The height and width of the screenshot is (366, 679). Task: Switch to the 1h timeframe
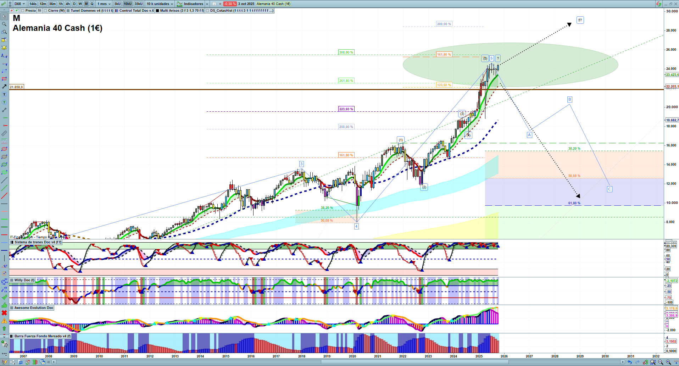pos(61,4)
